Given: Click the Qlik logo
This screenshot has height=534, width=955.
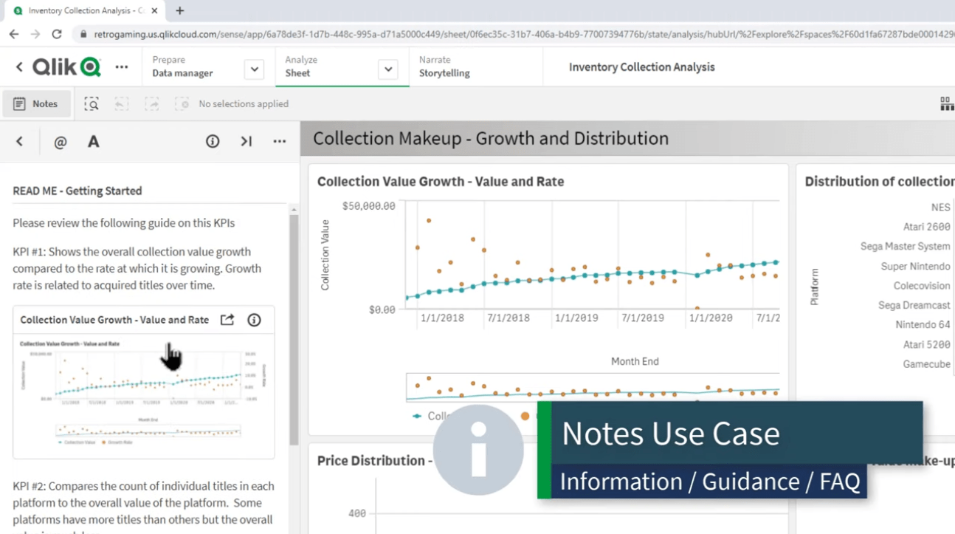Looking at the screenshot, I should pos(66,66).
